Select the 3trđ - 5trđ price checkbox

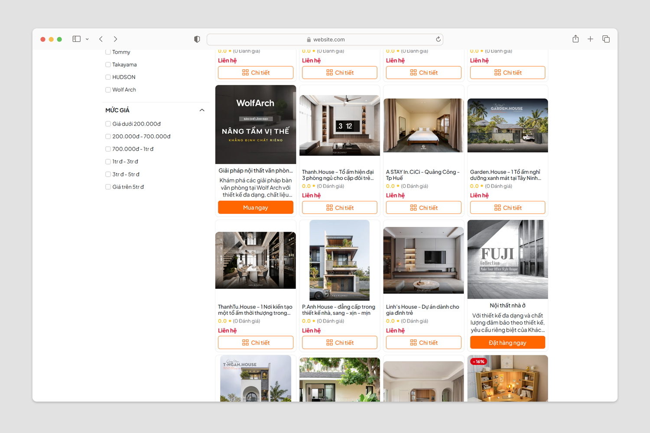click(108, 174)
